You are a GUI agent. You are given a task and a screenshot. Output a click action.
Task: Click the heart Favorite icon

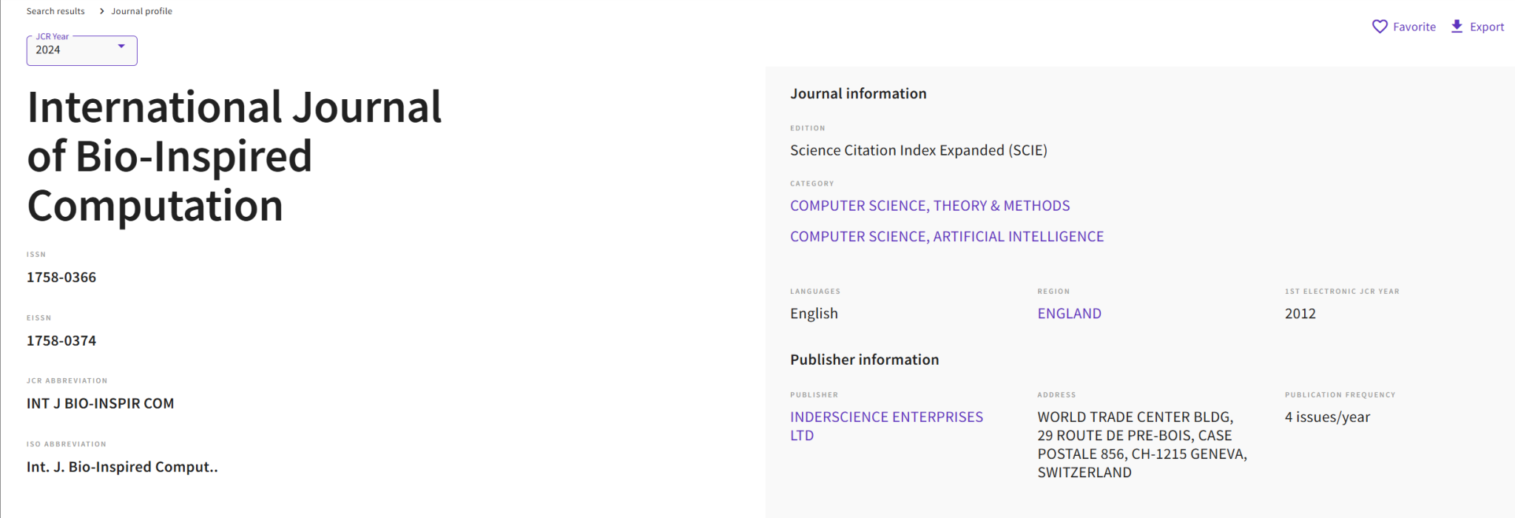tap(1380, 27)
